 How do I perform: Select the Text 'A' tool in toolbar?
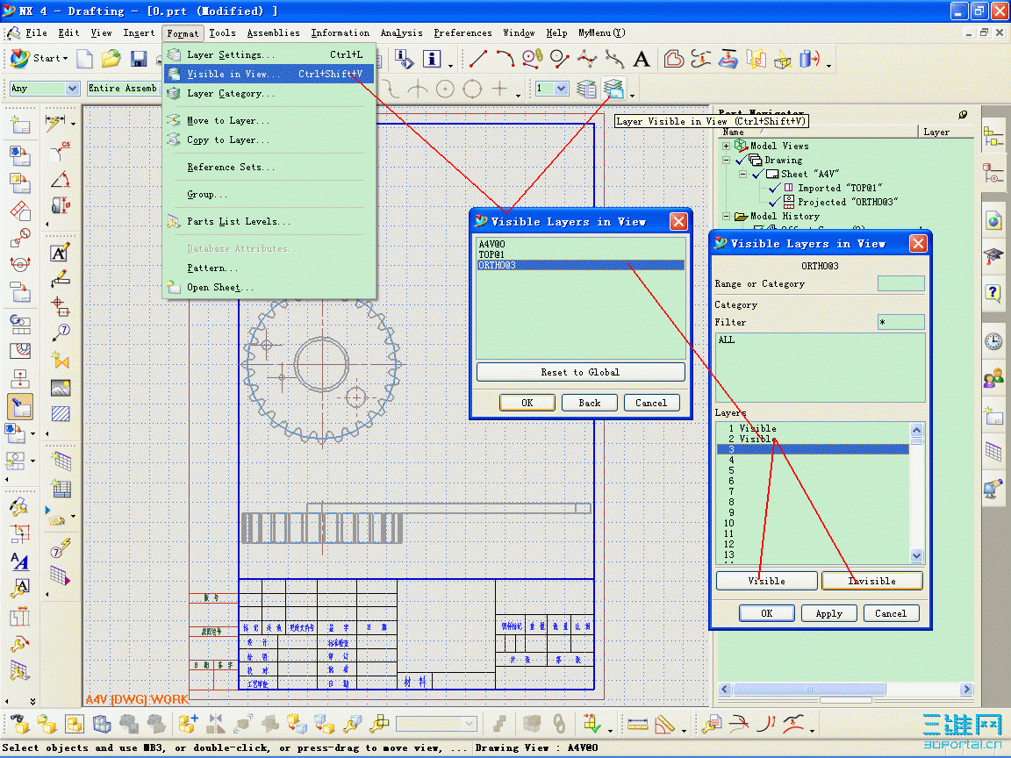click(642, 59)
